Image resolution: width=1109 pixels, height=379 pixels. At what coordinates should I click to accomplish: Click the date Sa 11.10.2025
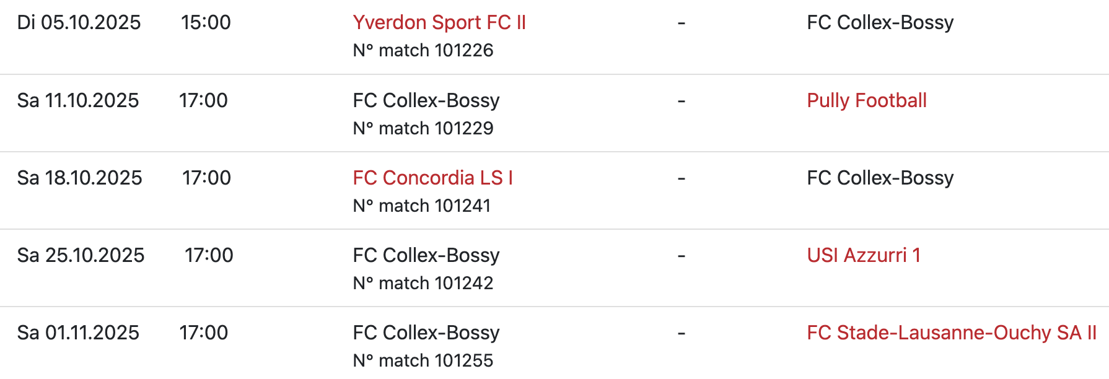tap(78, 100)
